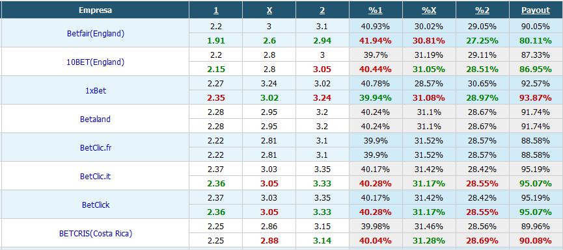Sort table by the 1 column header
Screen dimensions: 563x250
click(x=216, y=10)
